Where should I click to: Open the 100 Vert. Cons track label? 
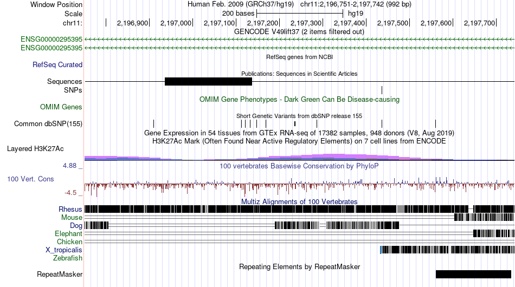(x=30, y=179)
